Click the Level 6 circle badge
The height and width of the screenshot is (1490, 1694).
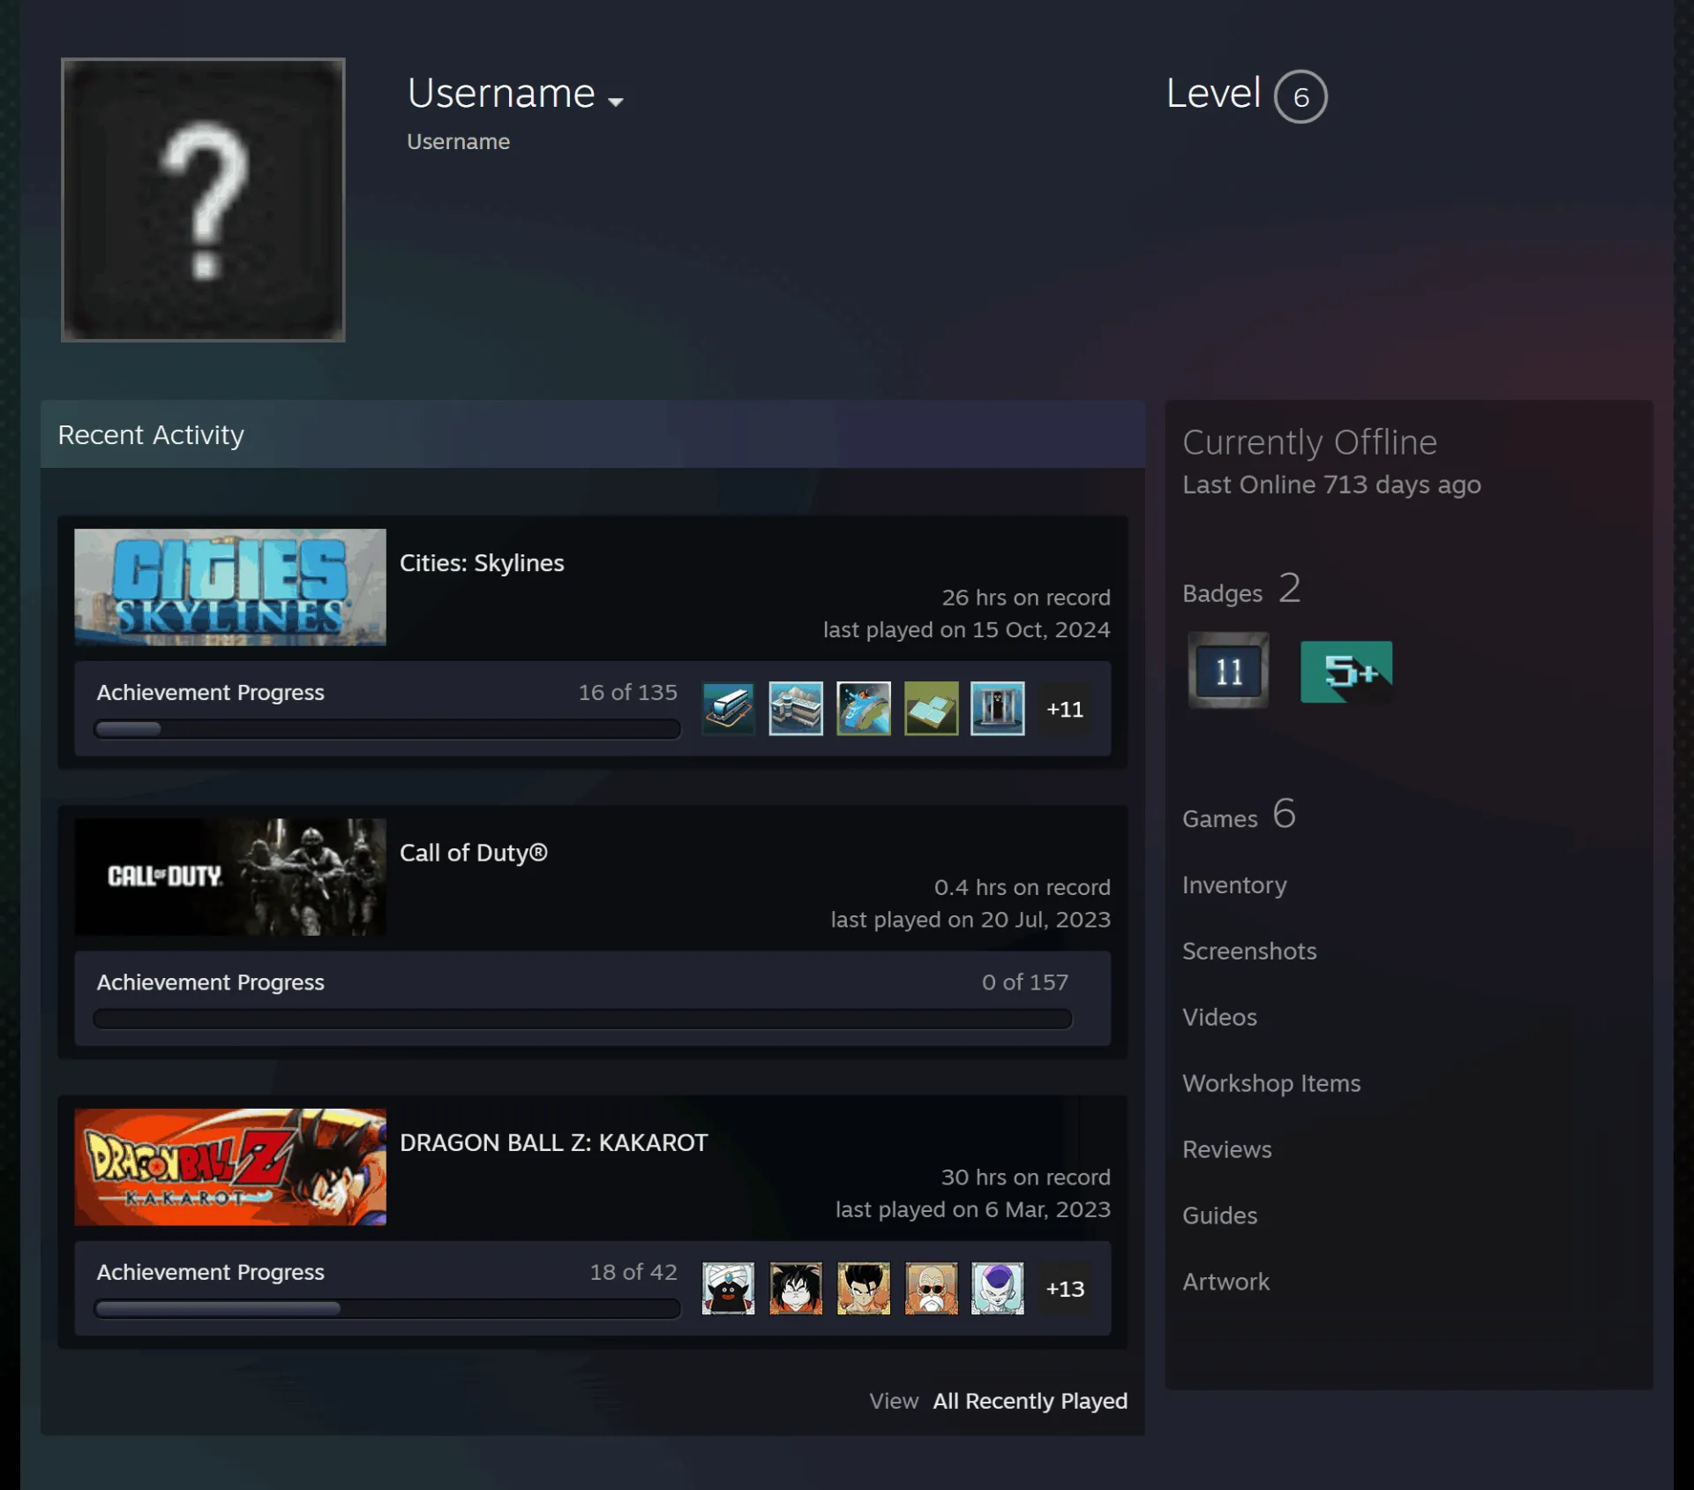click(x=1300, y=96)
